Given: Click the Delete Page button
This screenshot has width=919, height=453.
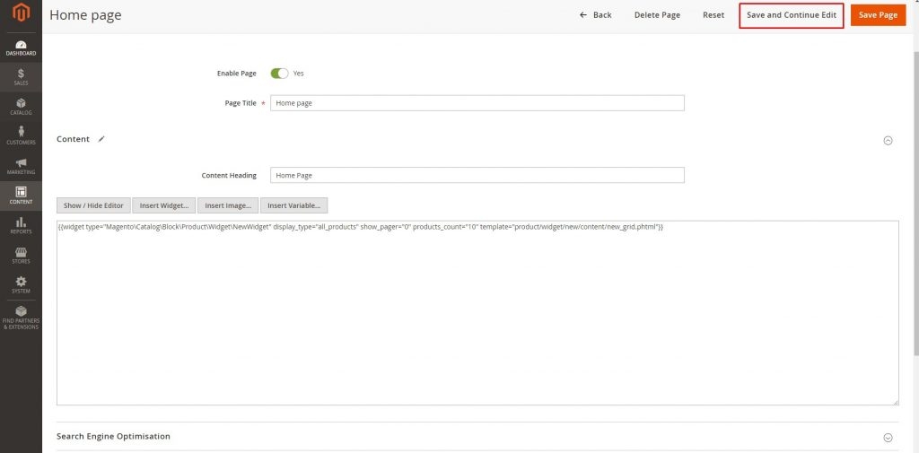Looking at the screenshot, I should point(657,15).
